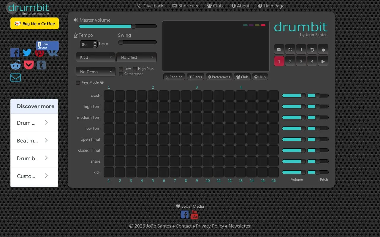Toggle crash pad on step 16

pos(273,96)
